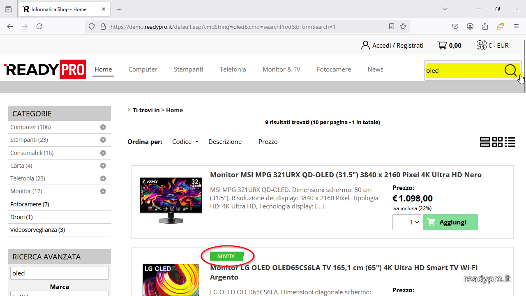The height and width of the screenshot is (296, 526).
Task: Open MSI monitor product thumbnail
Action: click(171, 201)
